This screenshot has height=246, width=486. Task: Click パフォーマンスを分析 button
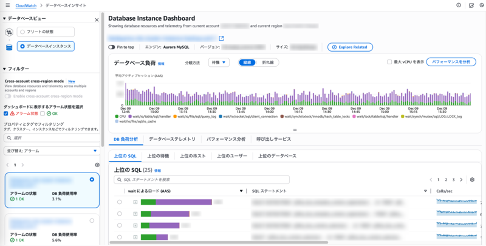(x=451, y=62)
